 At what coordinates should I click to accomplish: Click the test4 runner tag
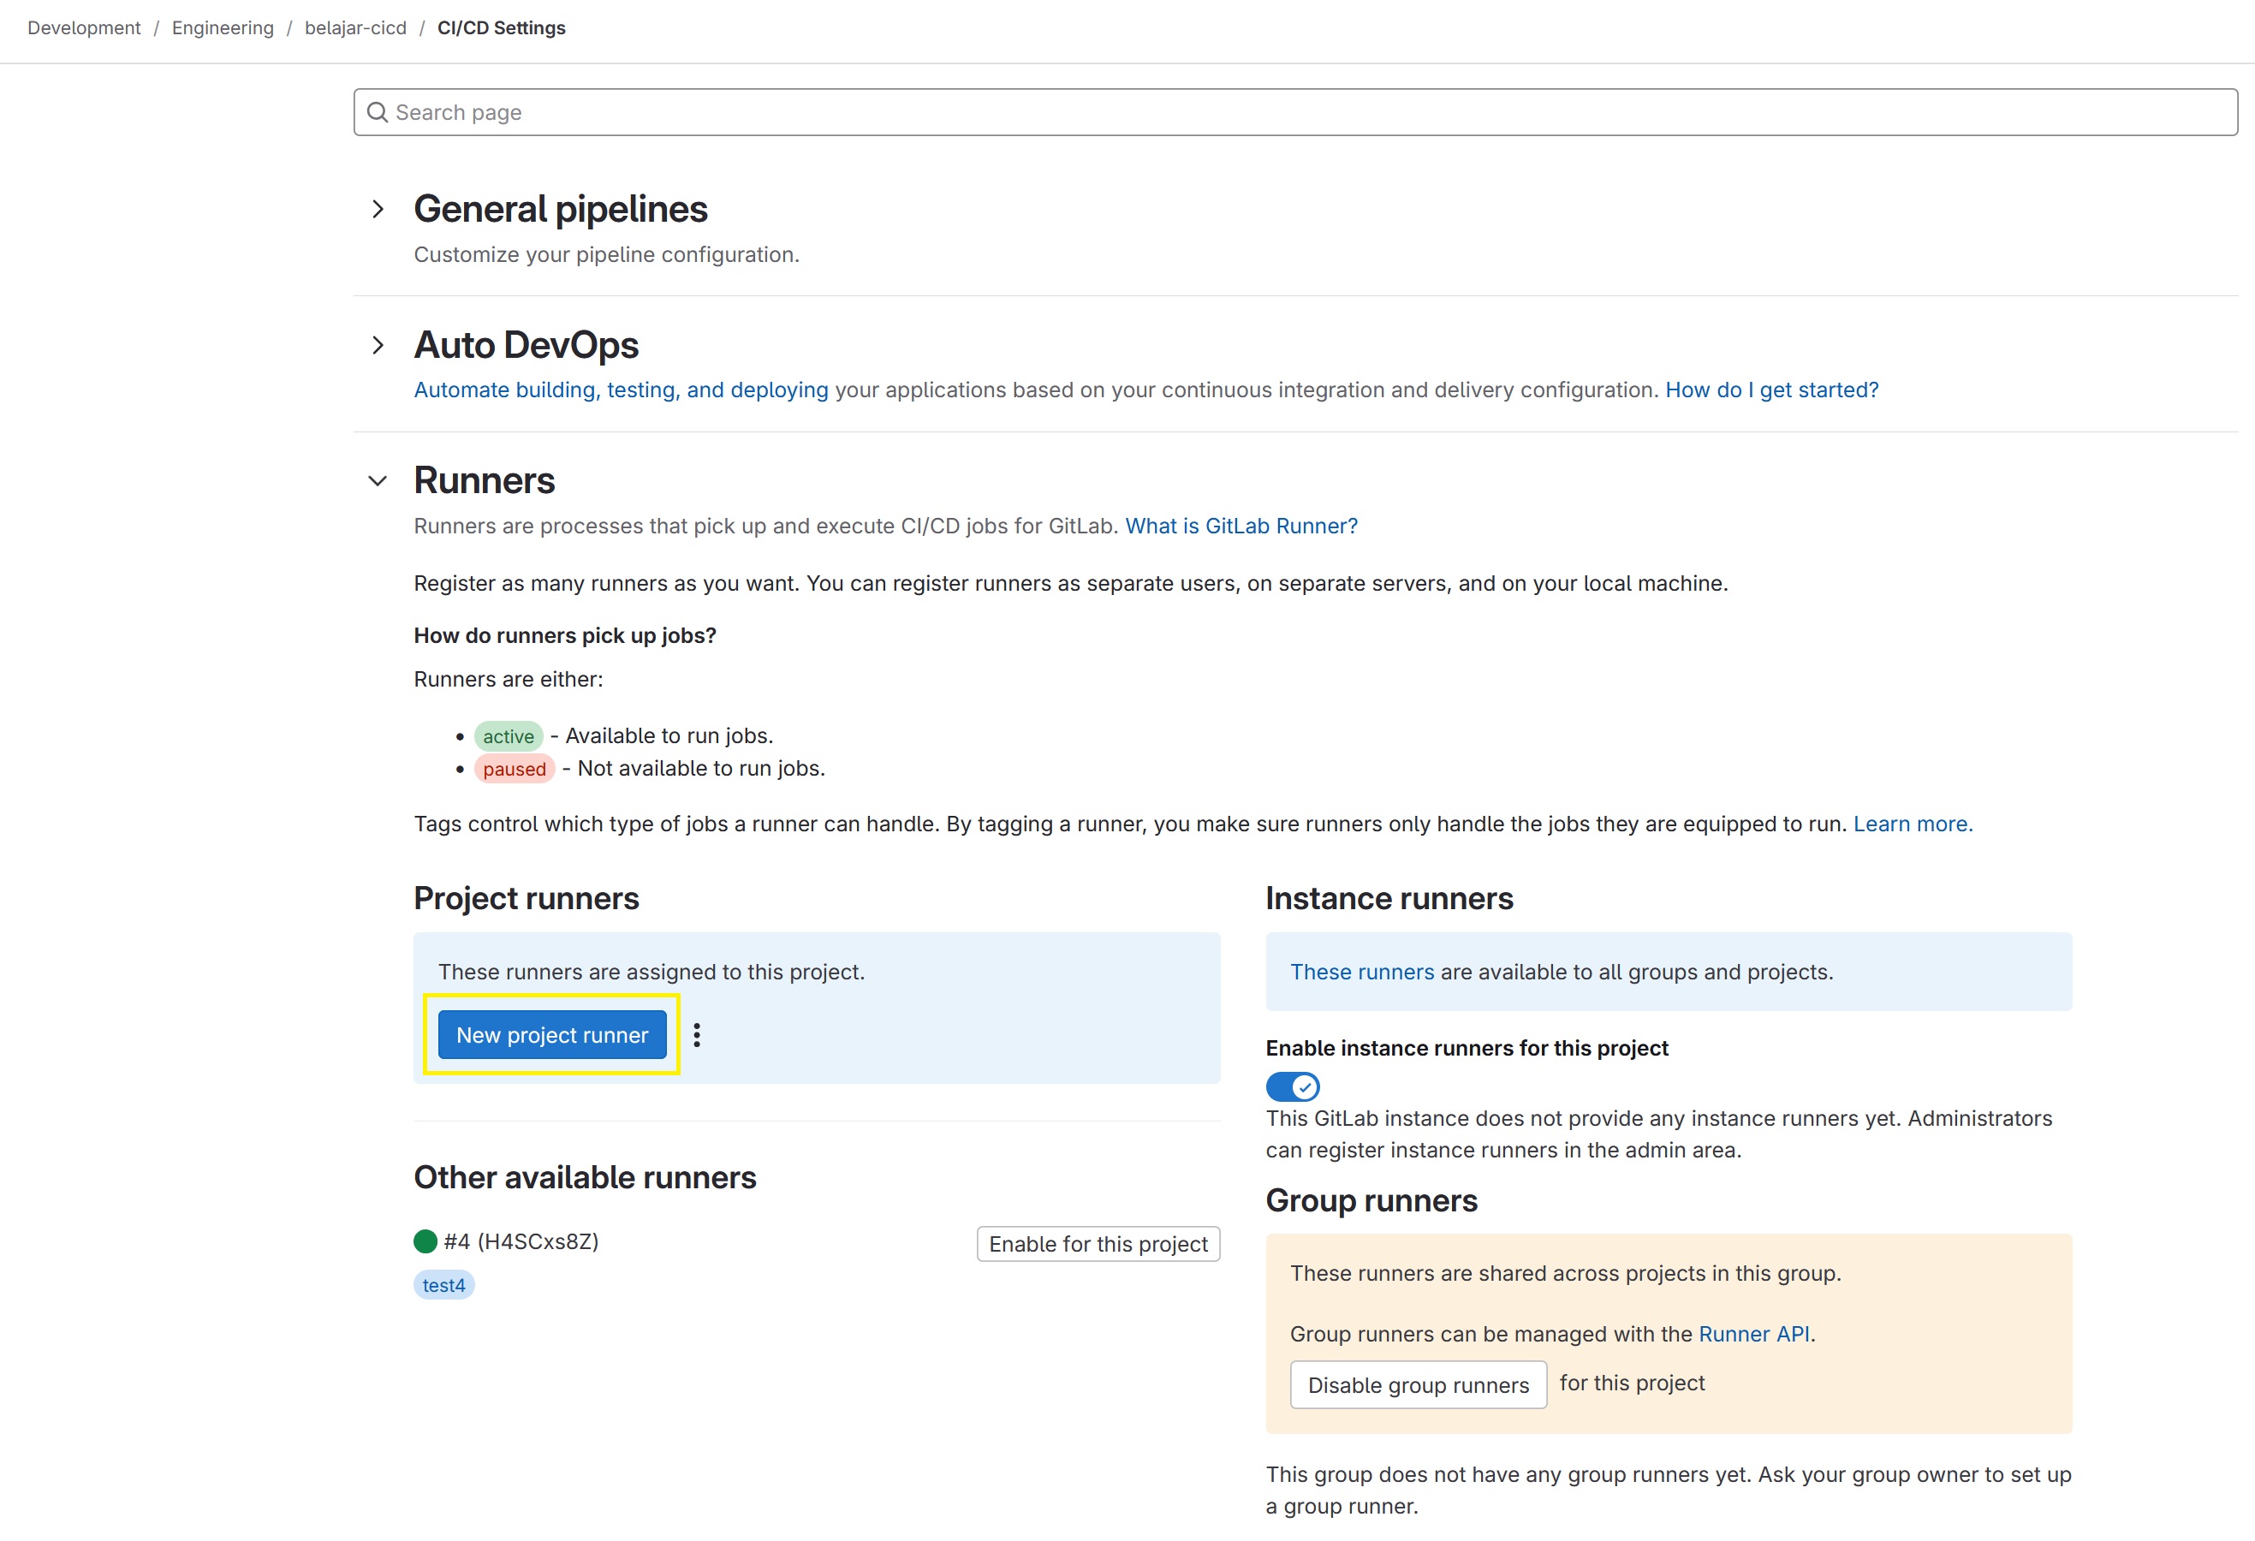coord(443,1285)
